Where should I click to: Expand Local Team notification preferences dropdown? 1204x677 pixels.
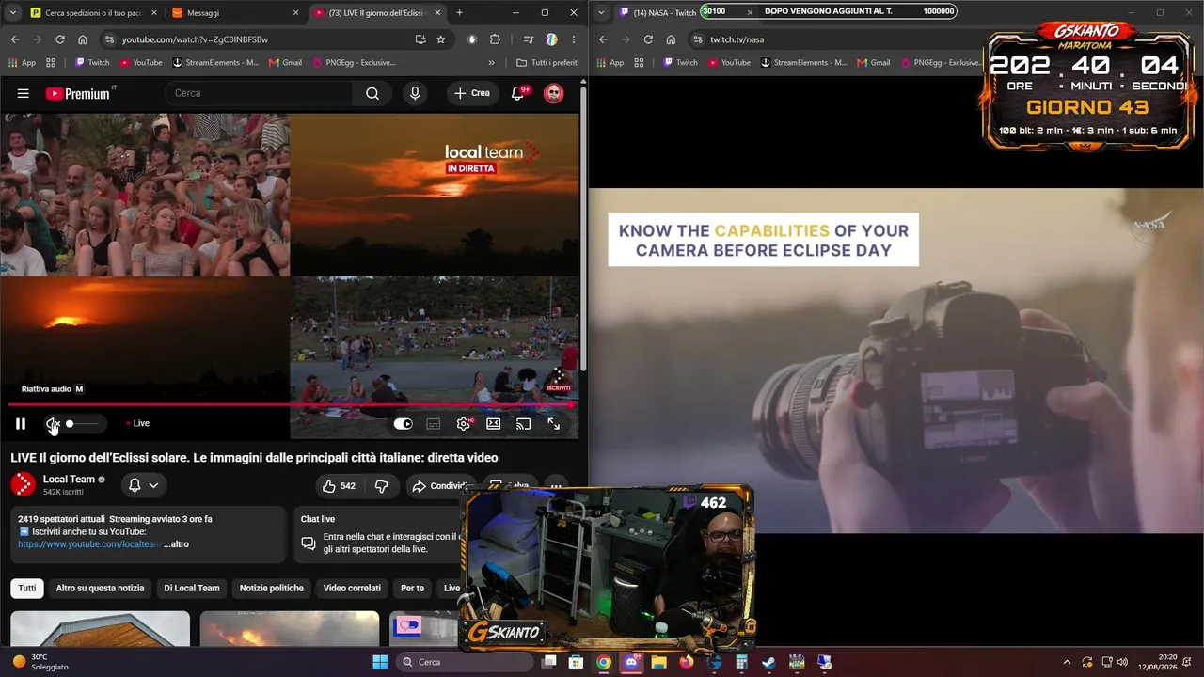click(x=143, y=485)
